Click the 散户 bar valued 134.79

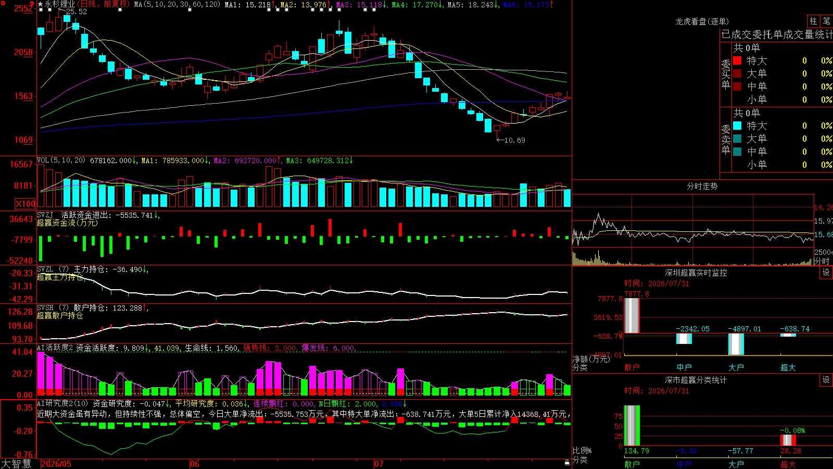pos(632,425)
